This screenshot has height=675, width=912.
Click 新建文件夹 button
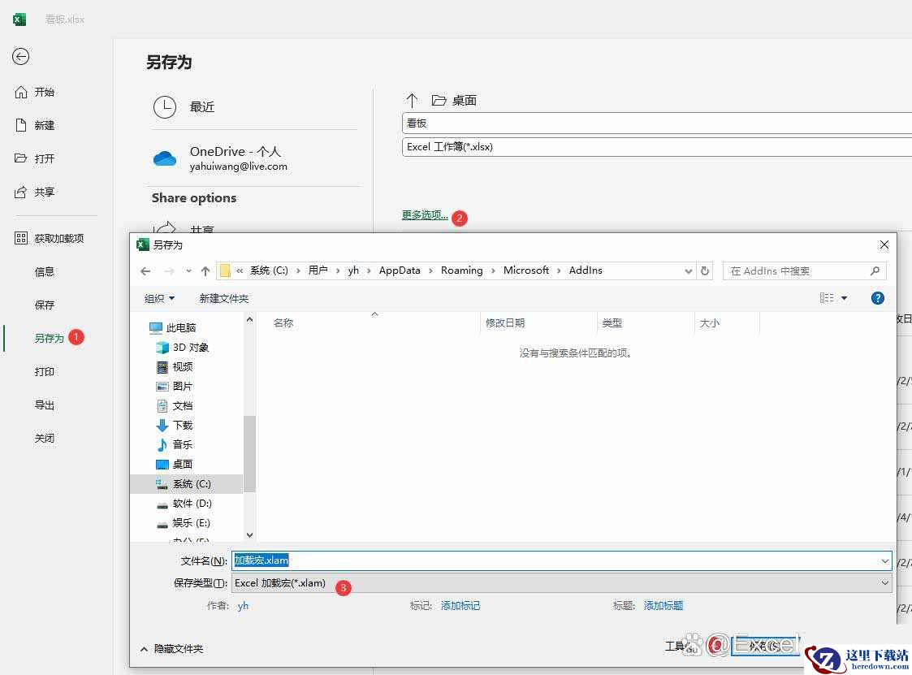point(224,299)
